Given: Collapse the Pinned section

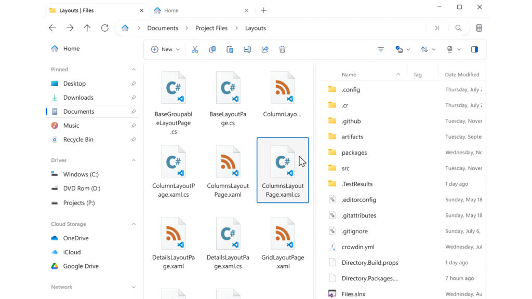Looking at the screenshot, I should click(x=134, y=70).
